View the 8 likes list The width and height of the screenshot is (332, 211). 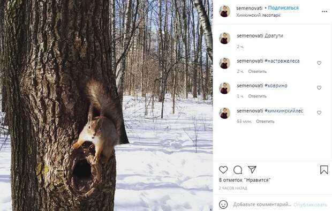245,180
